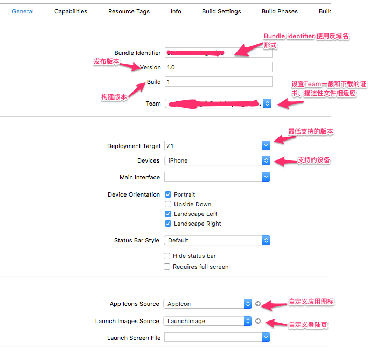The width and height of the screenshot is (370, 356).
Task: Click the arrow icon next to LaunchImage
Action: pos(258,321)
